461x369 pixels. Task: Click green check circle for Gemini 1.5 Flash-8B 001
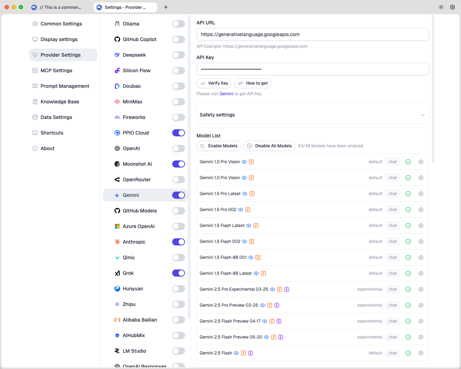[x=408, y=257]
